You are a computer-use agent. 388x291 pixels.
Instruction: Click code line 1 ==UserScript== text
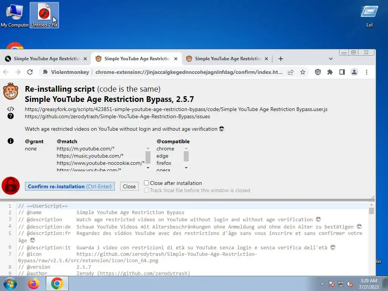pos(43,206)
